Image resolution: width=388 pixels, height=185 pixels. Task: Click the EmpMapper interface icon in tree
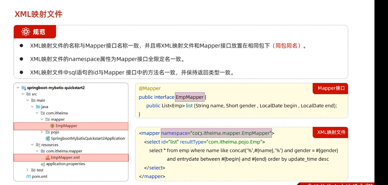(x=52, y=126)
